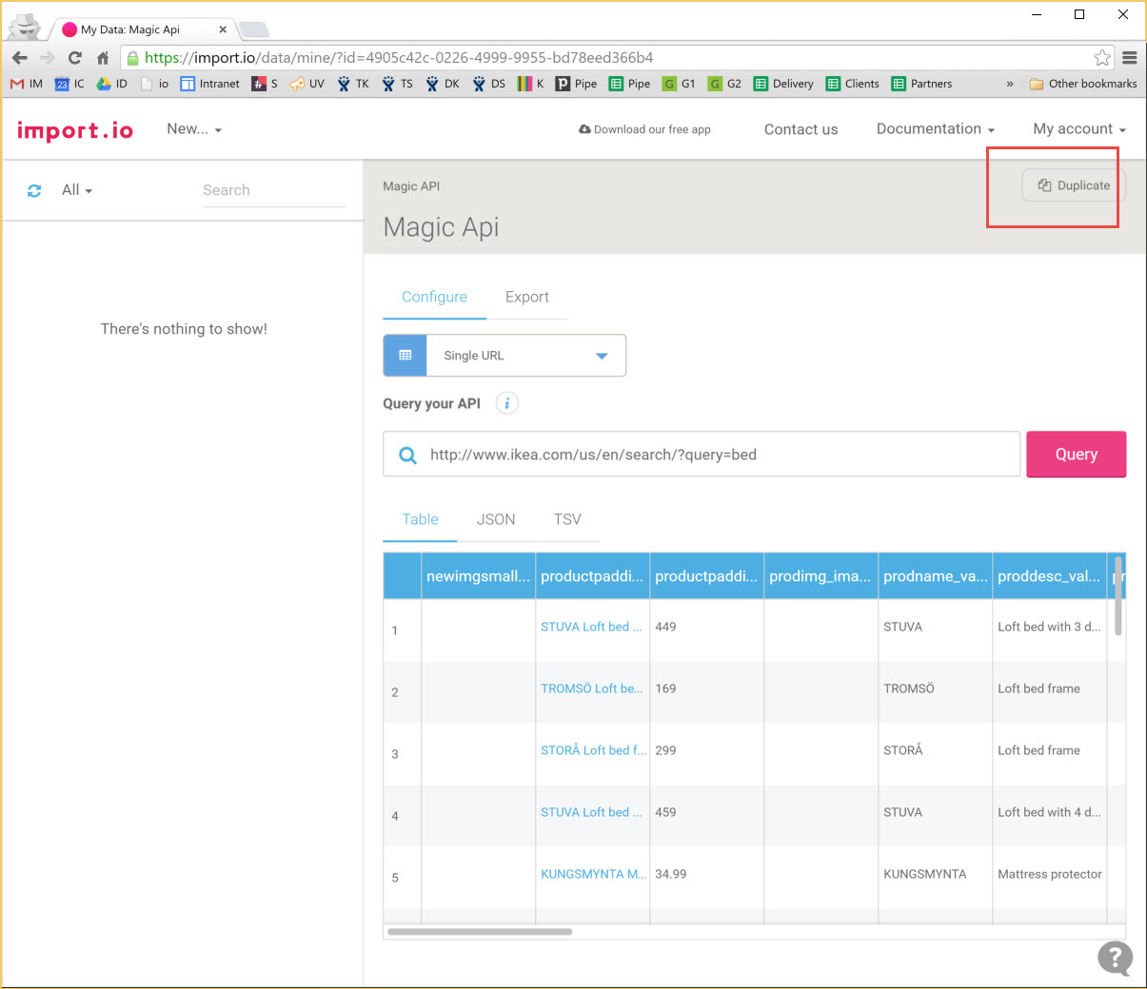Viewport: 1147px width, 989px height.
Task: Click Download our free app link
Action: tap(644, 129)
